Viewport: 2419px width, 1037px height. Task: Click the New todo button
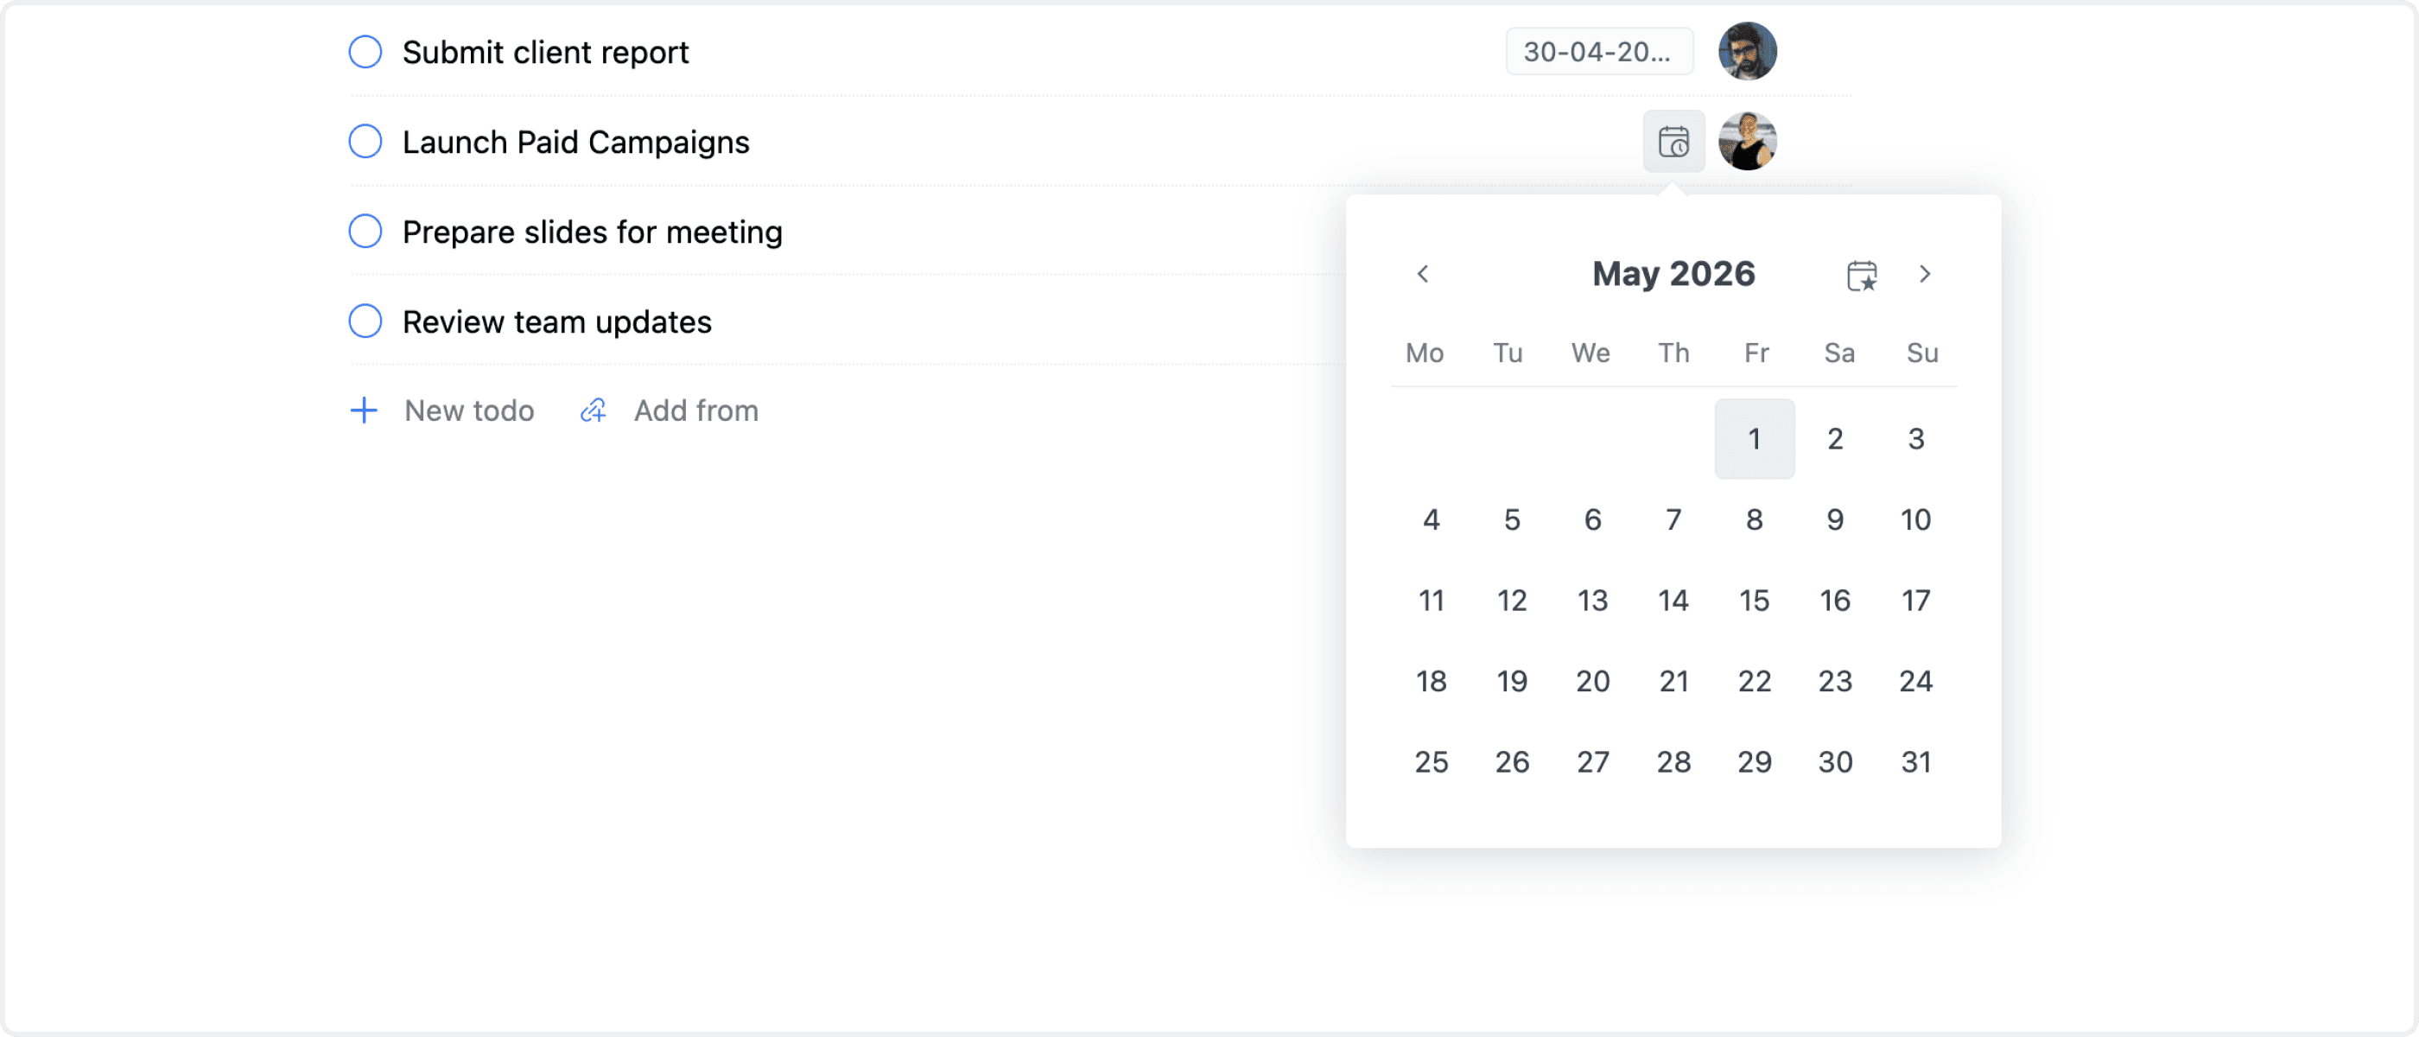pos(468,410)
